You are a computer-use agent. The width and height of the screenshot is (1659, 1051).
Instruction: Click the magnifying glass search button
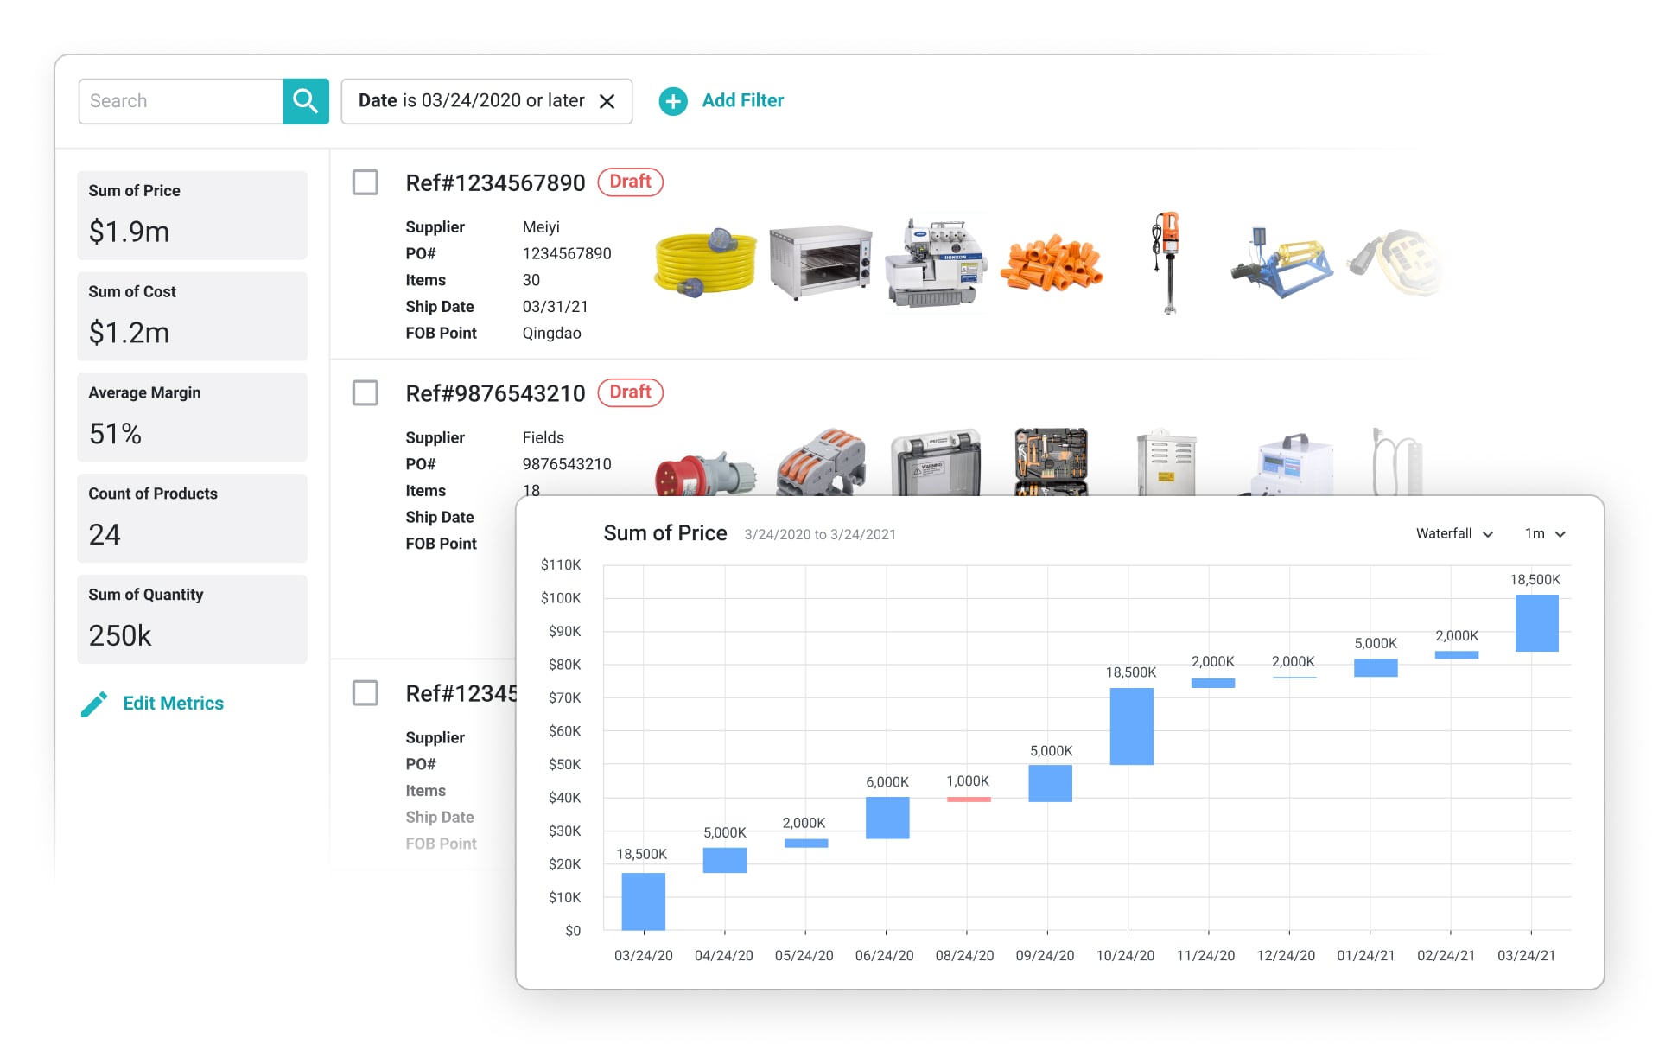click(x=305, y=101)
